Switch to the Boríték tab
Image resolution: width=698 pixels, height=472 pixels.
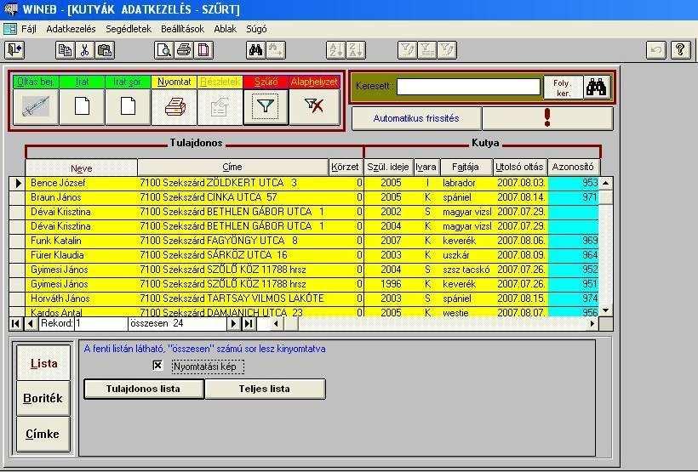pos(43,399)
